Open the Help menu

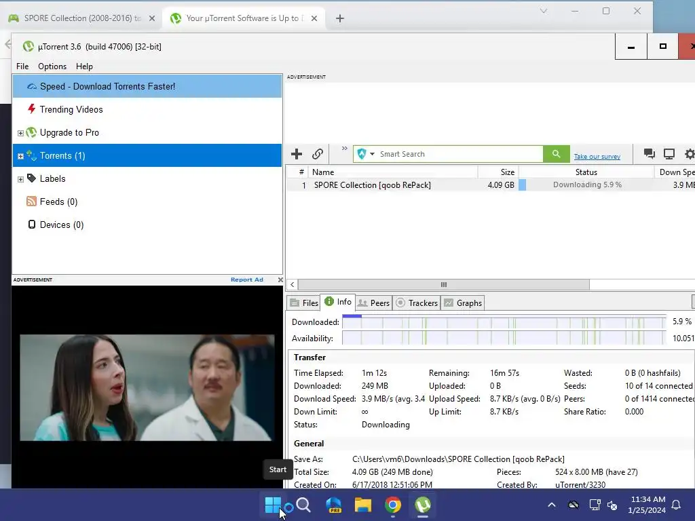84,66
